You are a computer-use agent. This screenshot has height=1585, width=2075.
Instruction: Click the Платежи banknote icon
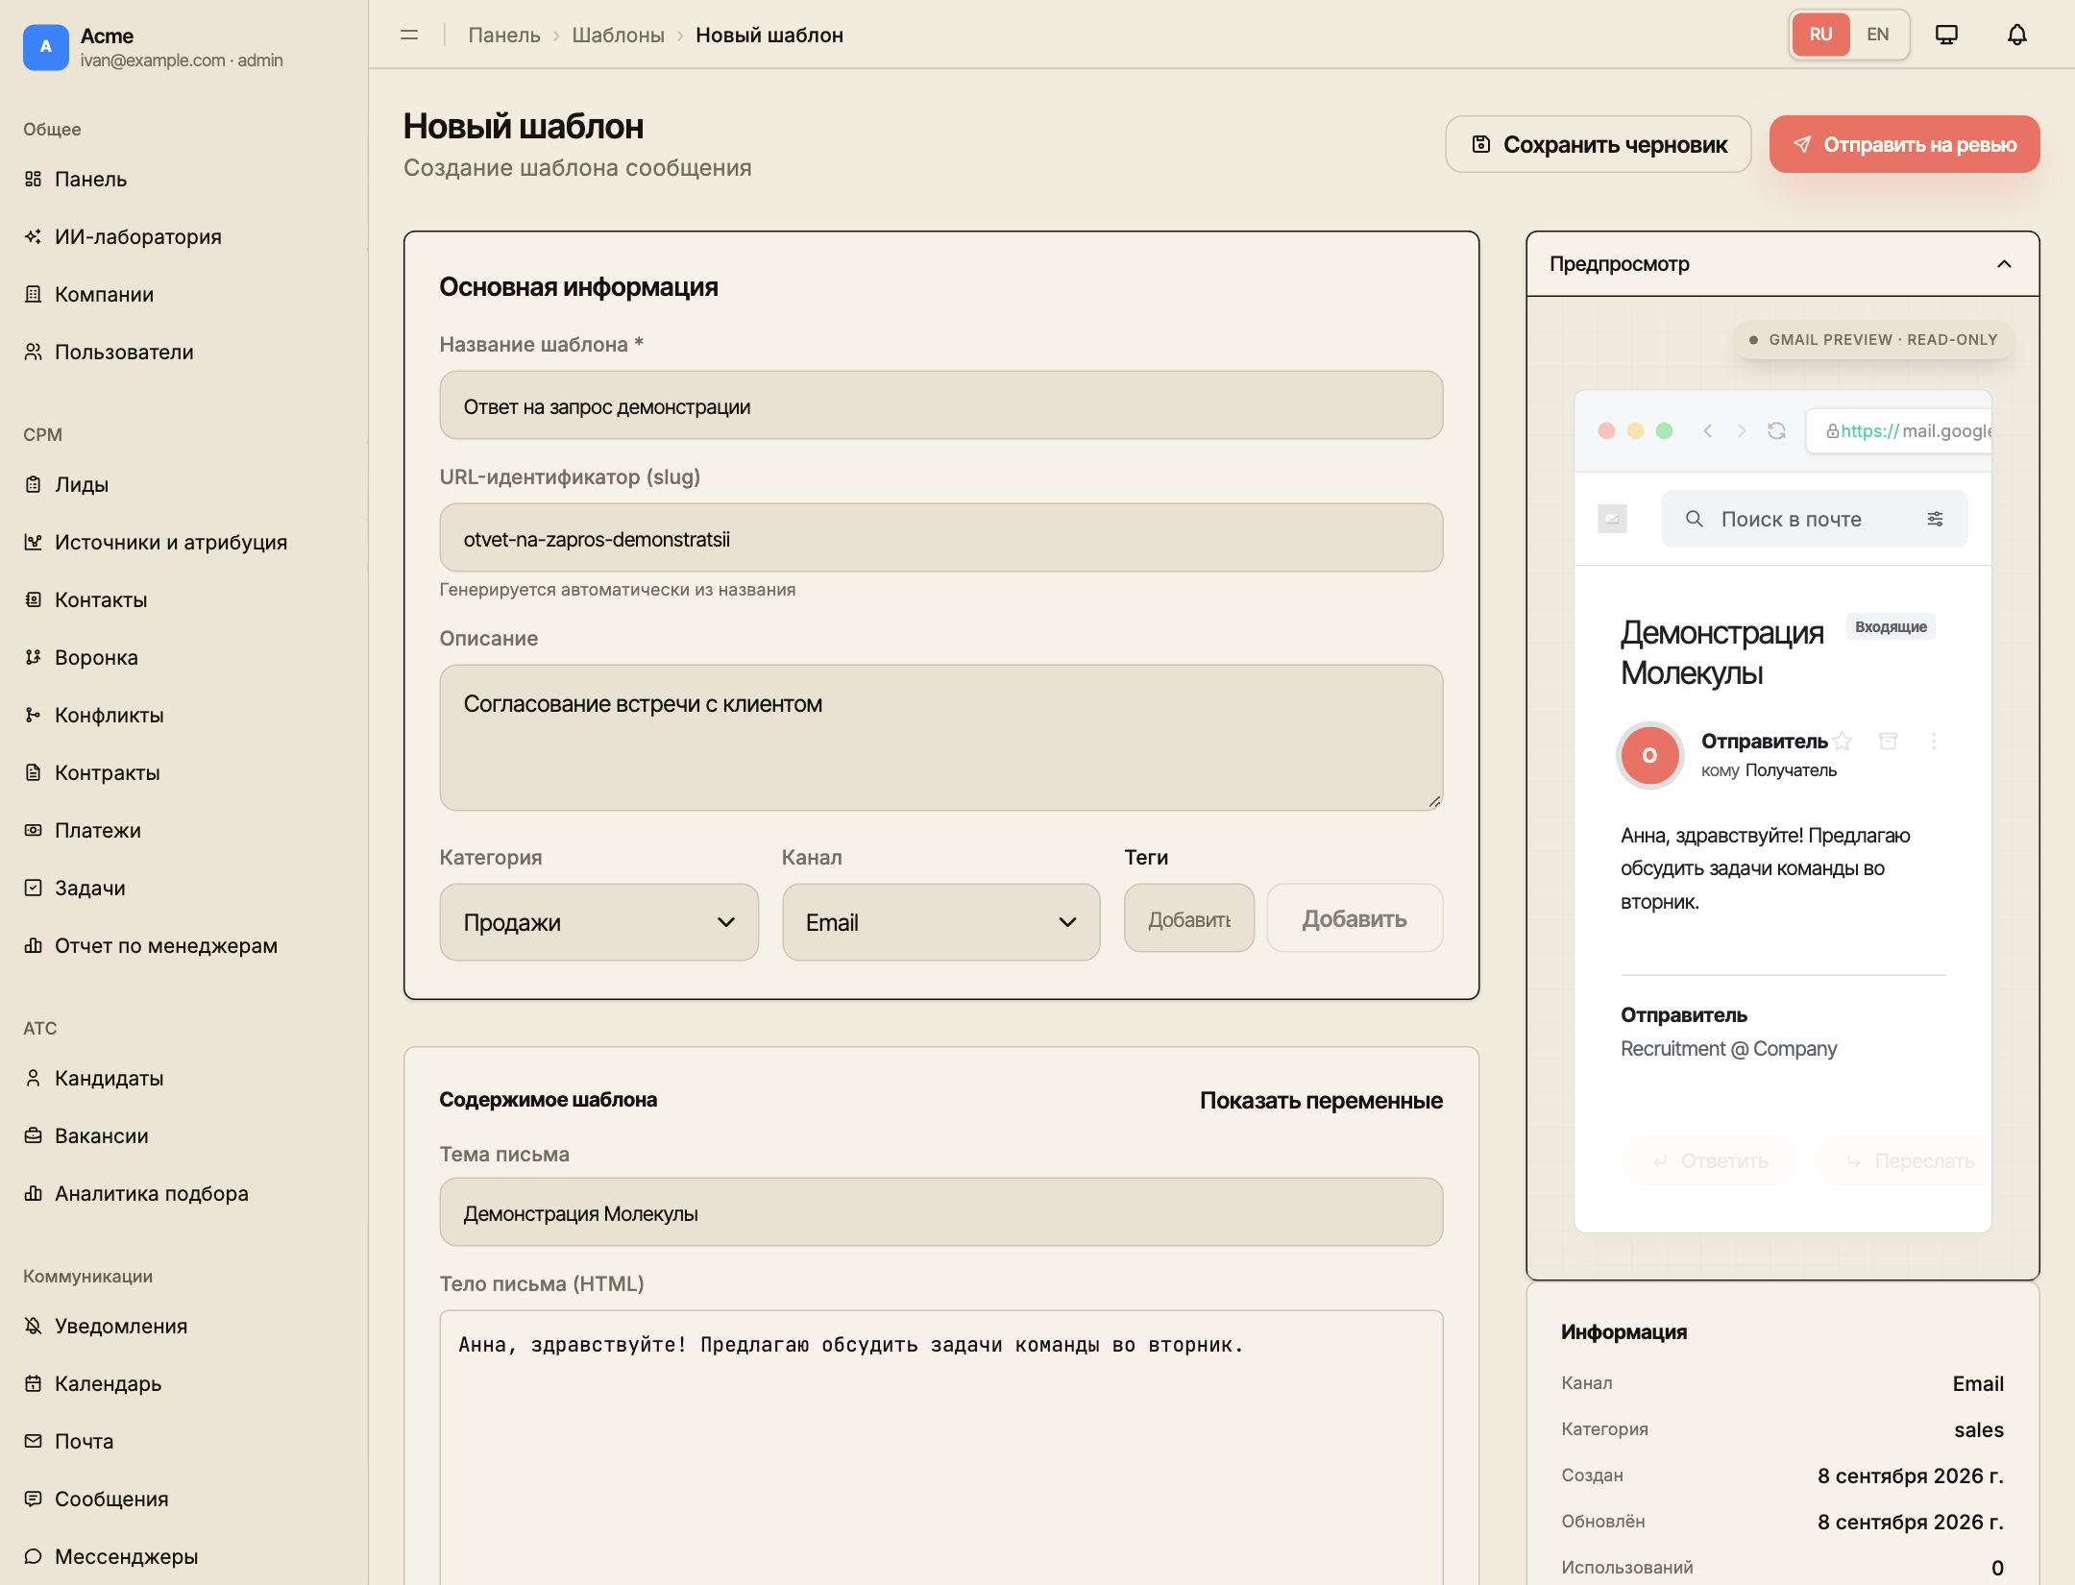[x=33, y=830]
